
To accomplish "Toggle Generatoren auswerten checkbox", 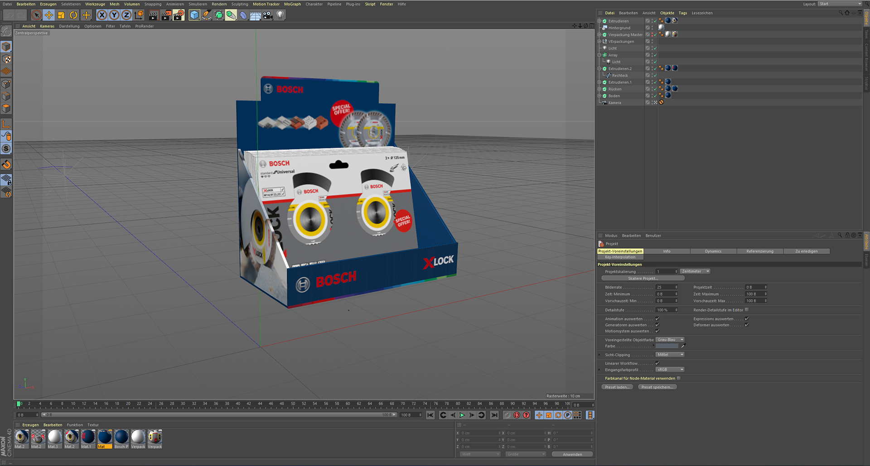I will pos(657,325).
